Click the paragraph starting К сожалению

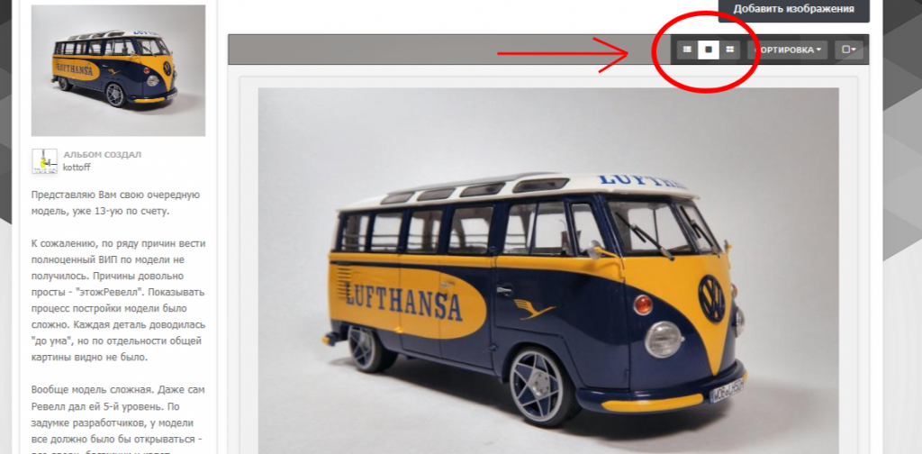coord(118,300)
